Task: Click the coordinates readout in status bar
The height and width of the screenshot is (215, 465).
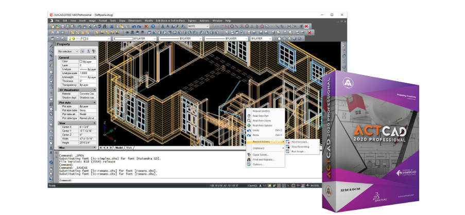Action: (x=224, y=186)
